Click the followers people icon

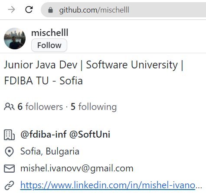(9, 106)
